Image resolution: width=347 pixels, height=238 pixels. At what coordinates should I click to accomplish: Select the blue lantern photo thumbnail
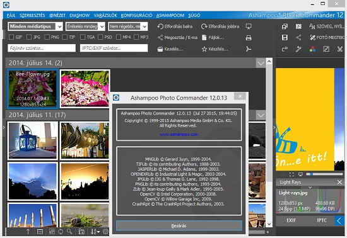point(33,140)
